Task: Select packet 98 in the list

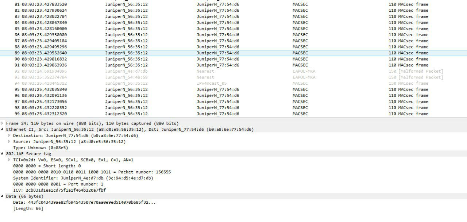Action: tap(233, 108)
